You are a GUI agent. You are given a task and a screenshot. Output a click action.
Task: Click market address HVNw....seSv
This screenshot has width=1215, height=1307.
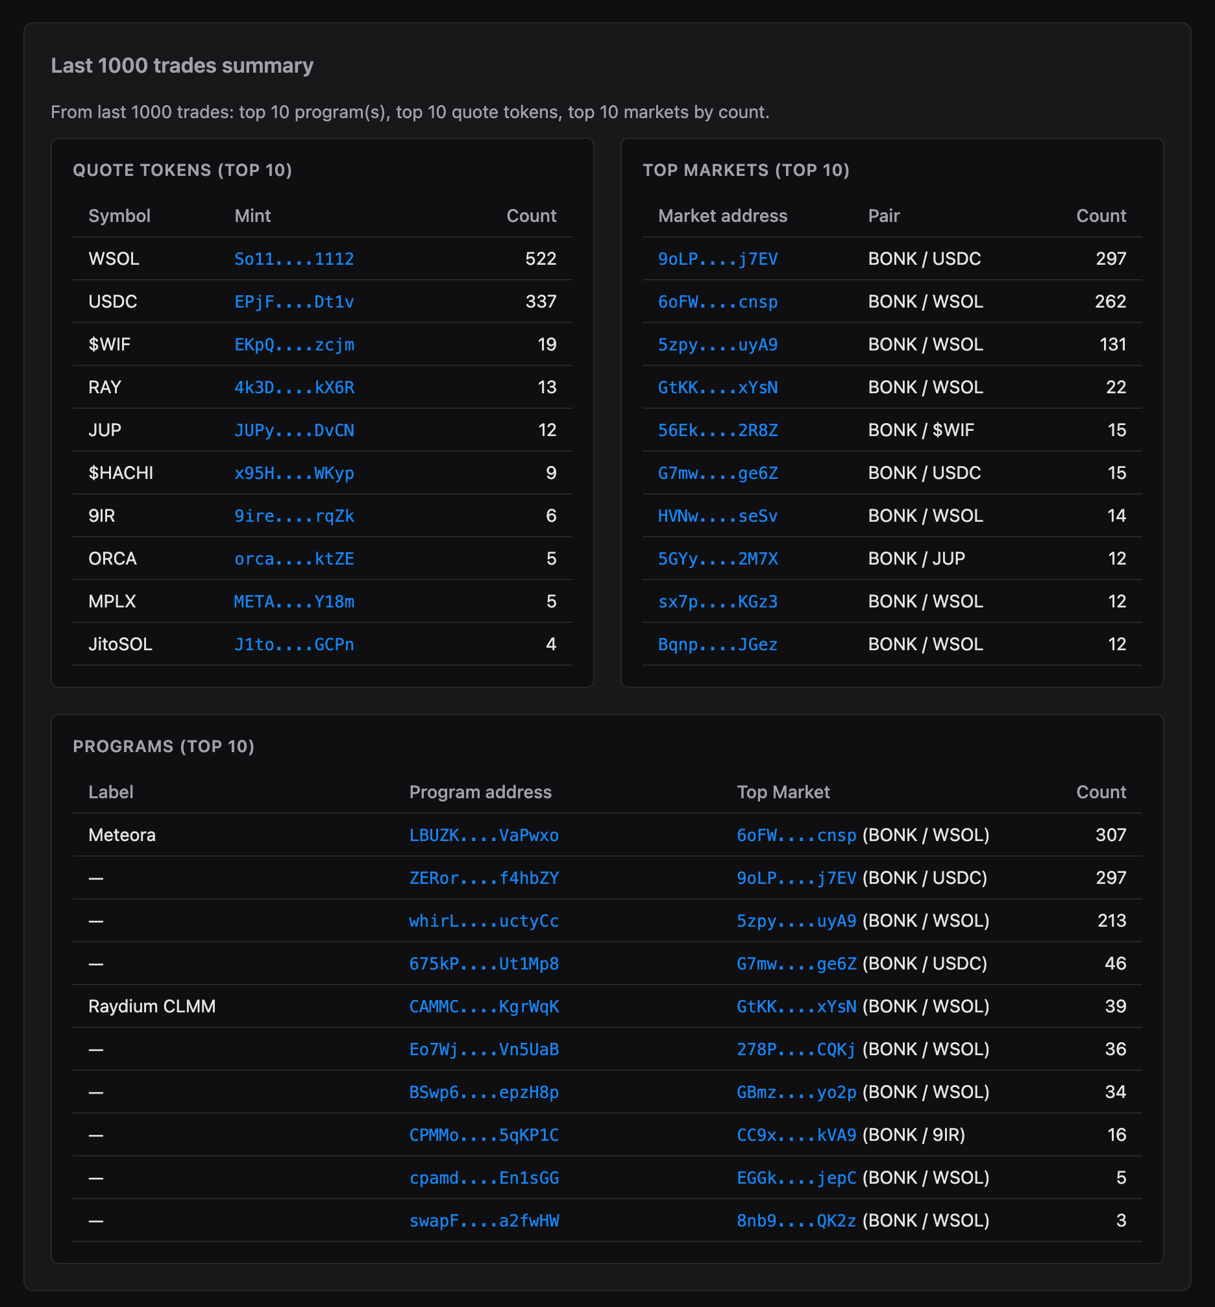(718, 516)
